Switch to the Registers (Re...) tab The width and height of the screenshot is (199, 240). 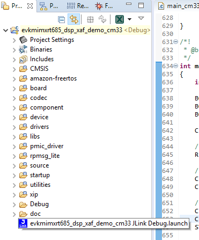[x=78, y=6]
